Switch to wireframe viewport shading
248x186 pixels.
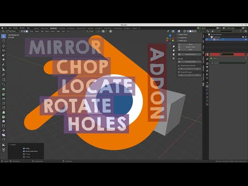[x=188, y=32]
